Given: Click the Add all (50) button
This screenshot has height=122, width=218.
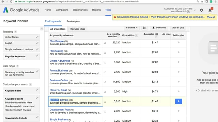Looking at the screenshot, I should coord(178,28).
